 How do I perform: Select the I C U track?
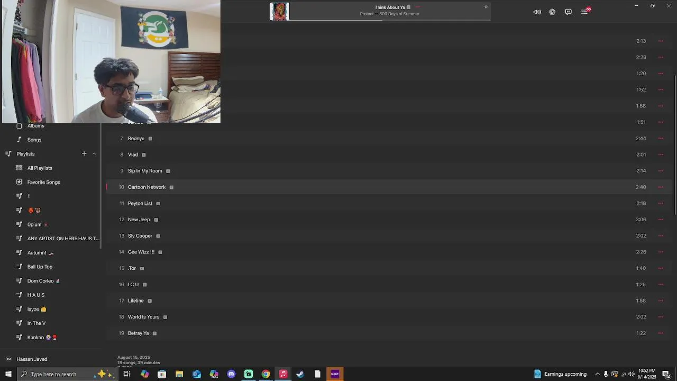coord(389,285)
